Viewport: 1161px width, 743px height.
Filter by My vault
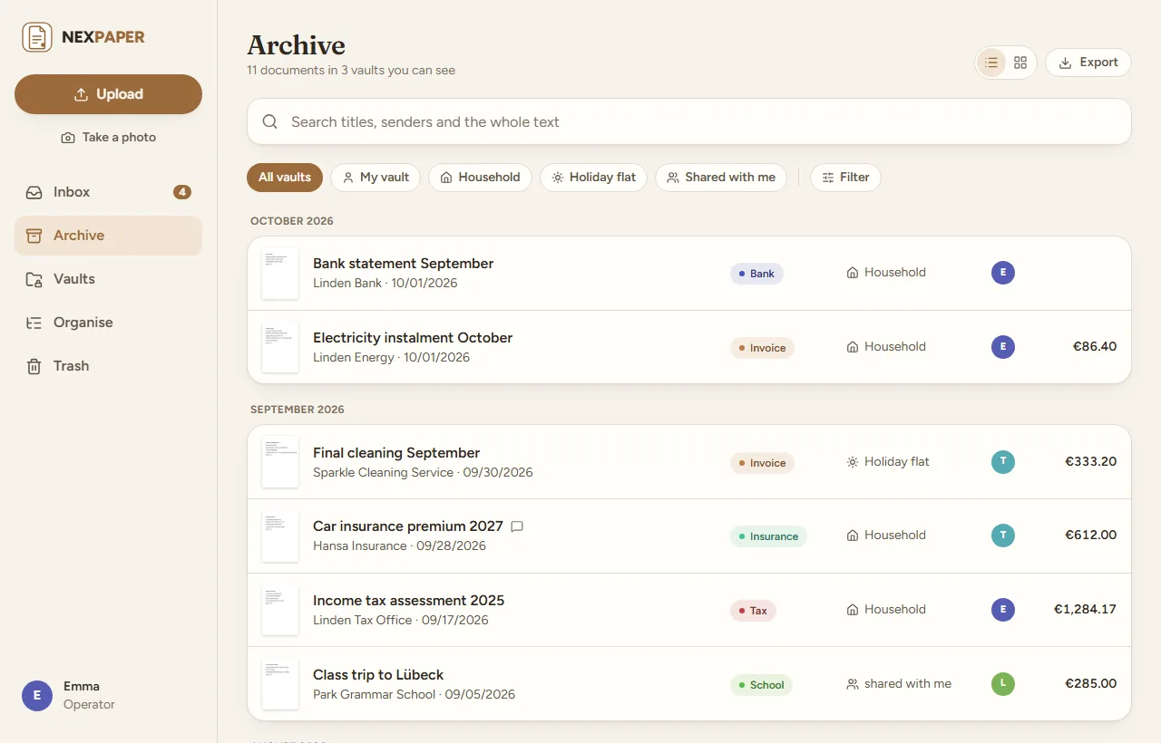coord(376,178)
